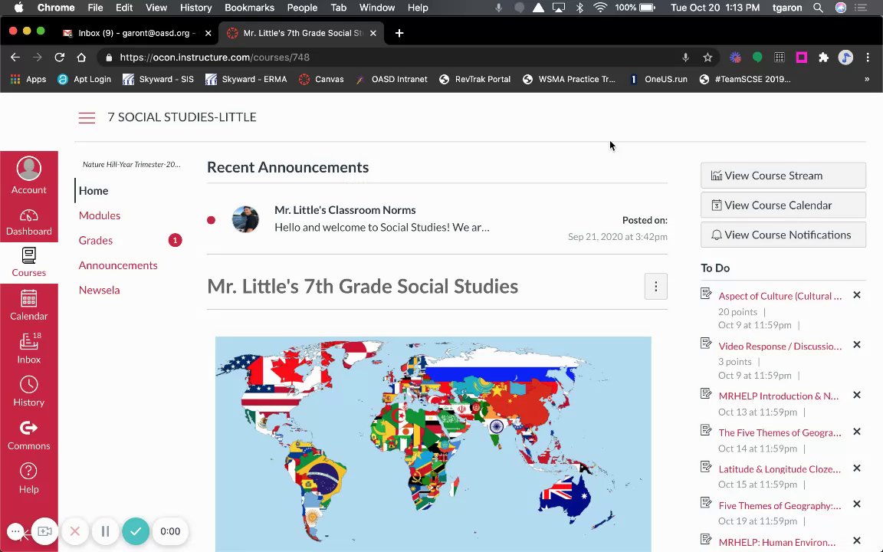
Task: Open the Chrome profile avatar
Action: [845, 58]
